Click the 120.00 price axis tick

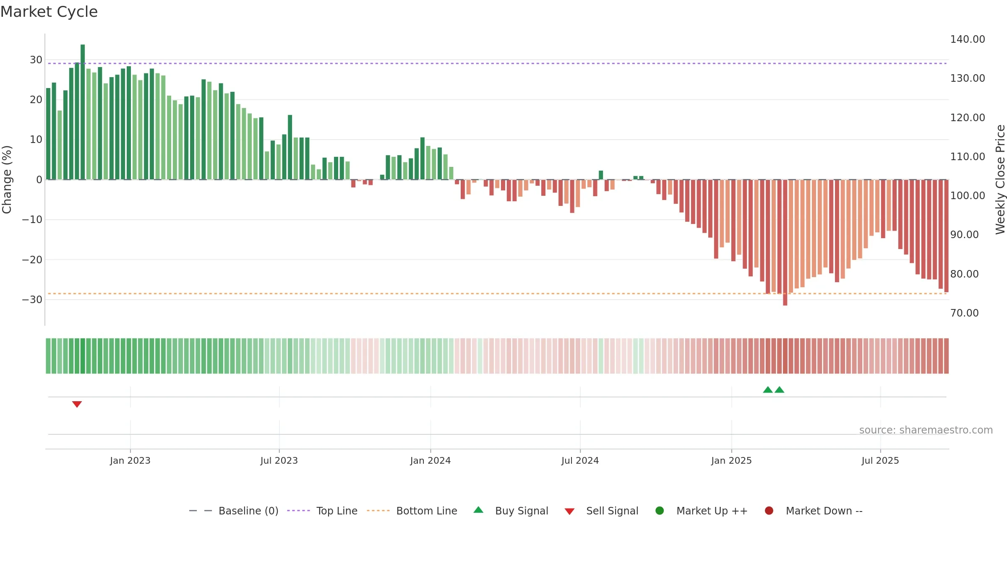[968, 117]
